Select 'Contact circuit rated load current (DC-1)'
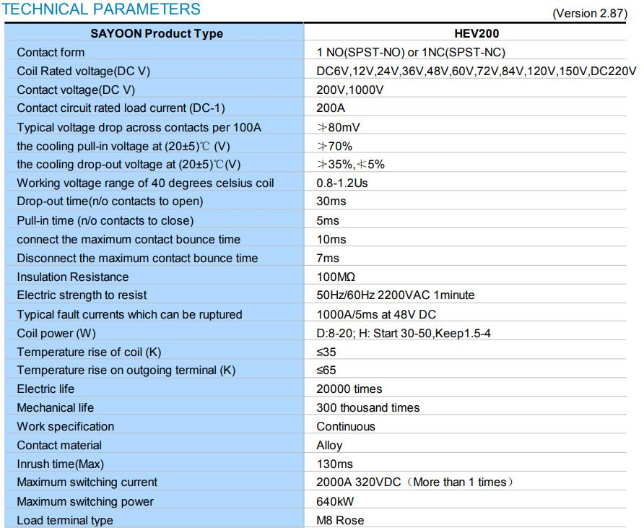644x528 pixels. click(121, 108)
